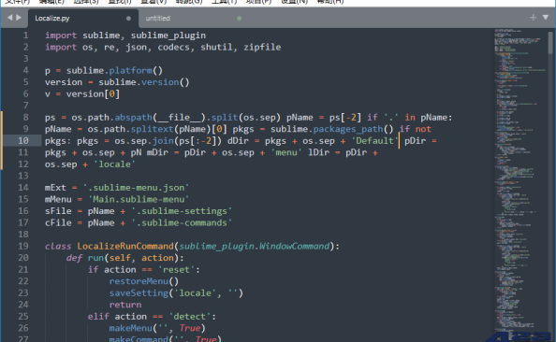Viewport: 556px width, 342px height.
Task: Switch to the Localize.py tab
Action: point(83,19)
